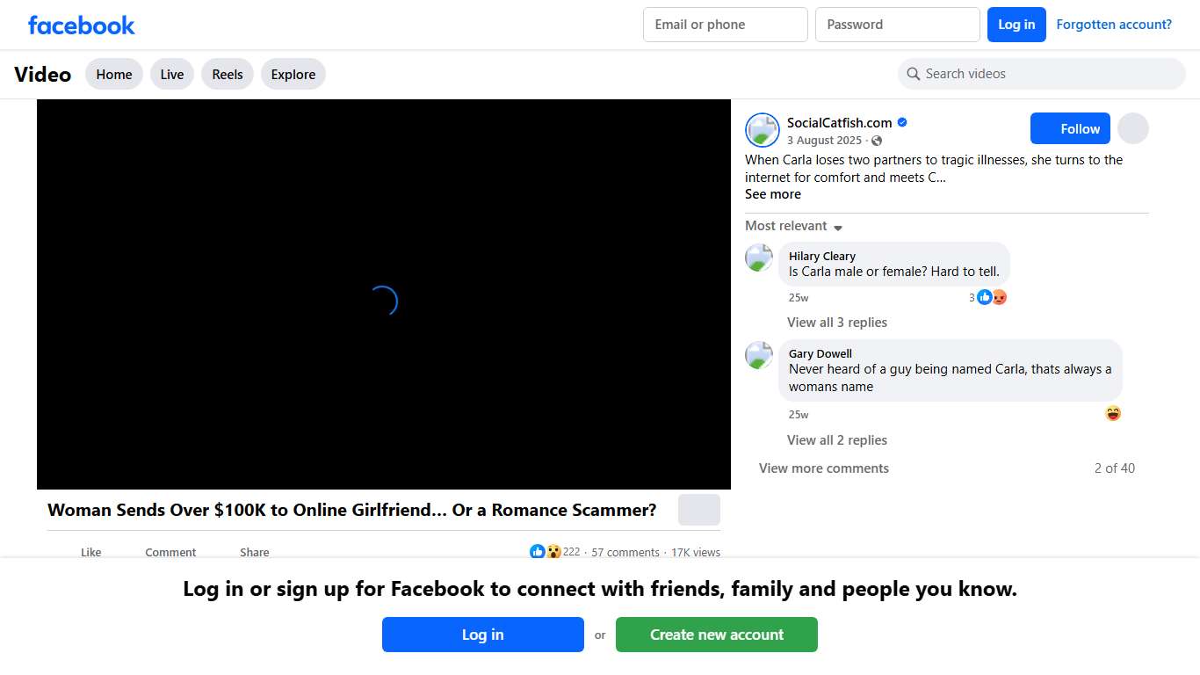View reactions on Hilary Cleary's comment
This screenshot has width=1200, height=675.
988,298
